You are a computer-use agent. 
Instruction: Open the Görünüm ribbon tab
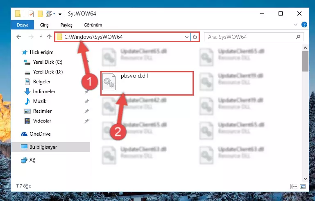coord(93,25)
